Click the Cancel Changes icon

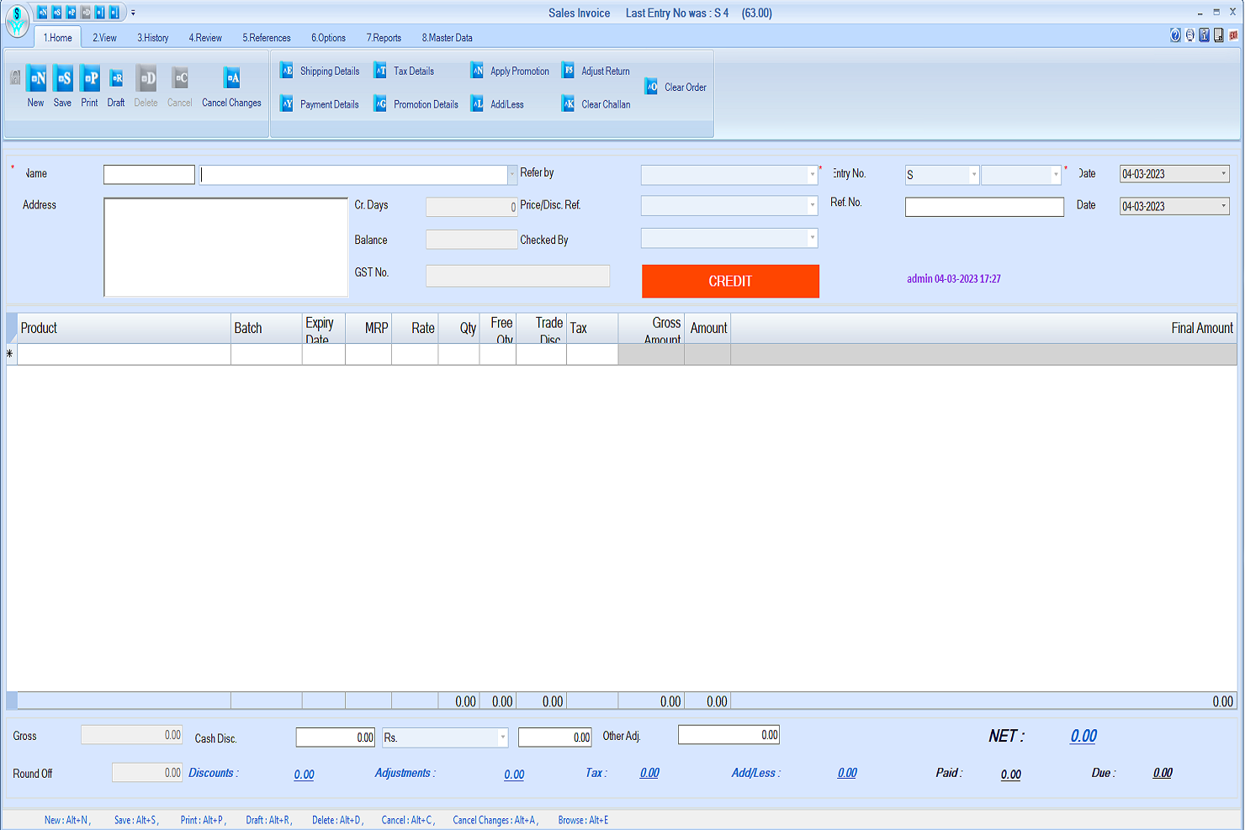[x=231, y=79]
